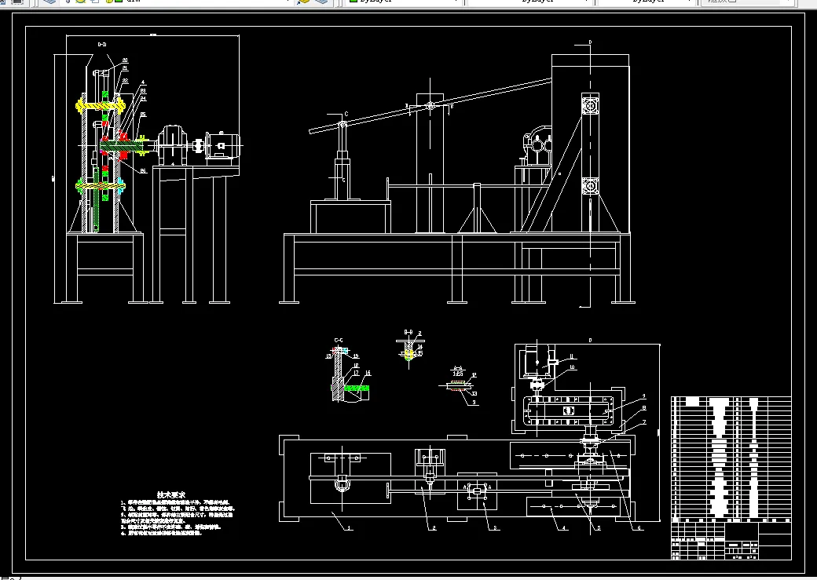Pick callout 12 in the A-A detail
817x580 pixels.
tap(474, 375)
